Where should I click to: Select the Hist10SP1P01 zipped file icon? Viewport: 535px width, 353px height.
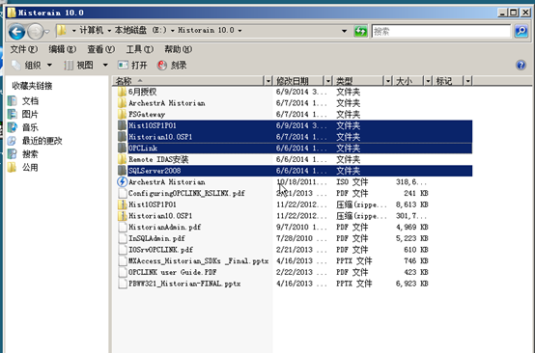(x=122, y=204)
